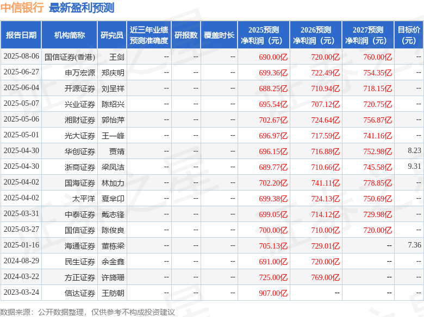Click the 760.00亿 forecast value

[377, 57]
